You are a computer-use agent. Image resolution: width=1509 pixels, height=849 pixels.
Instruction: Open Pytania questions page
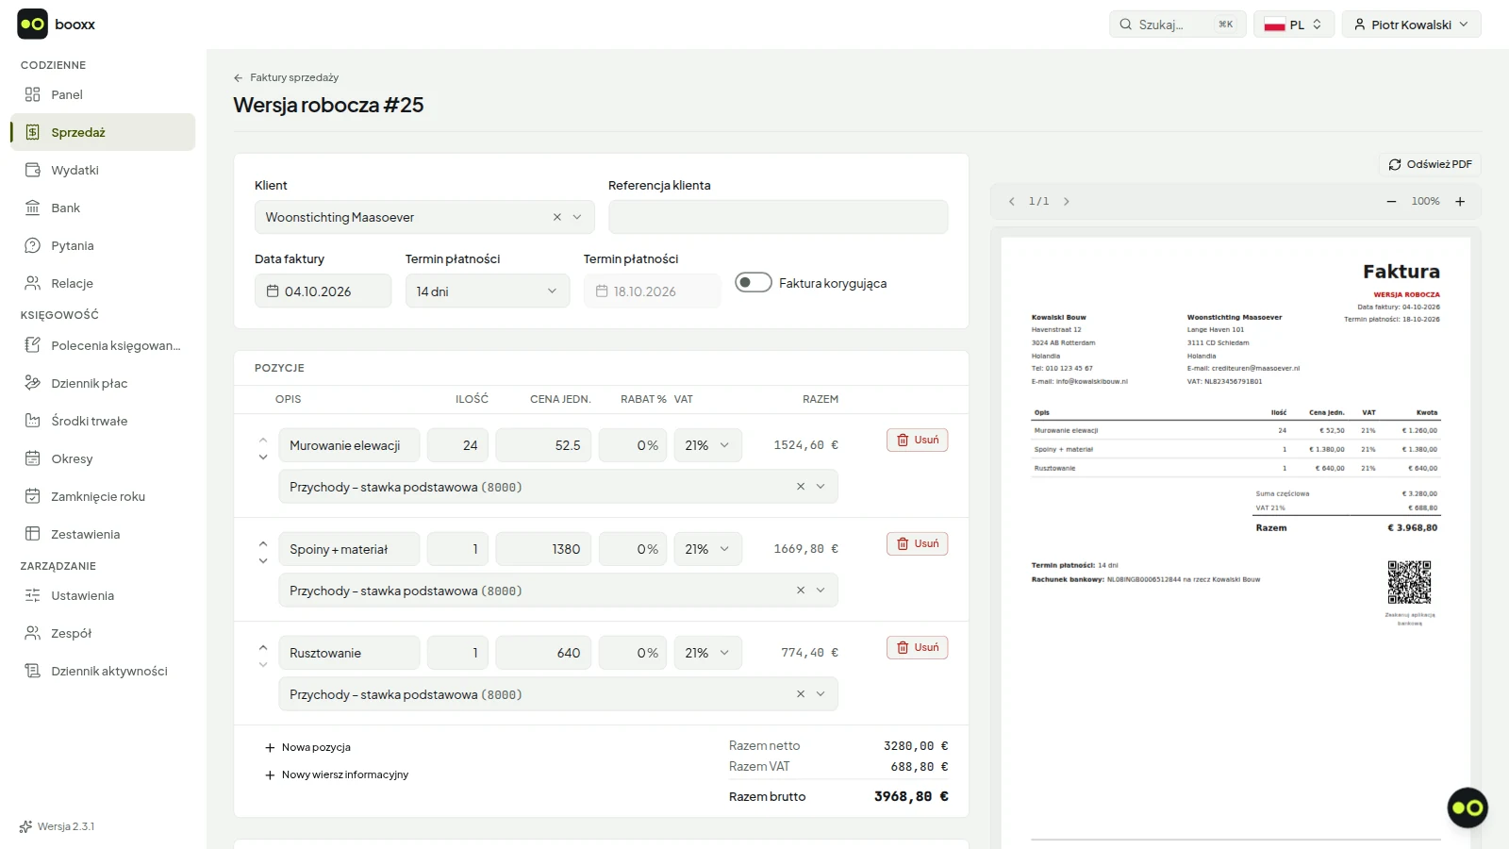tap(102, 245)
